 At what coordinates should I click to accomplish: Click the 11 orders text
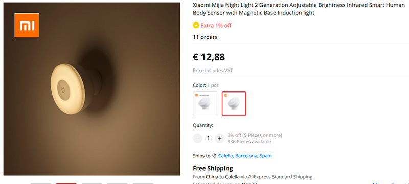pyautogui.click(x=205, y=37)
